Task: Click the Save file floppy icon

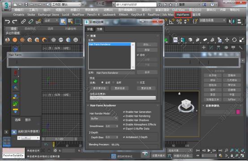Action: pyautogui.click(x=26, y=4)
